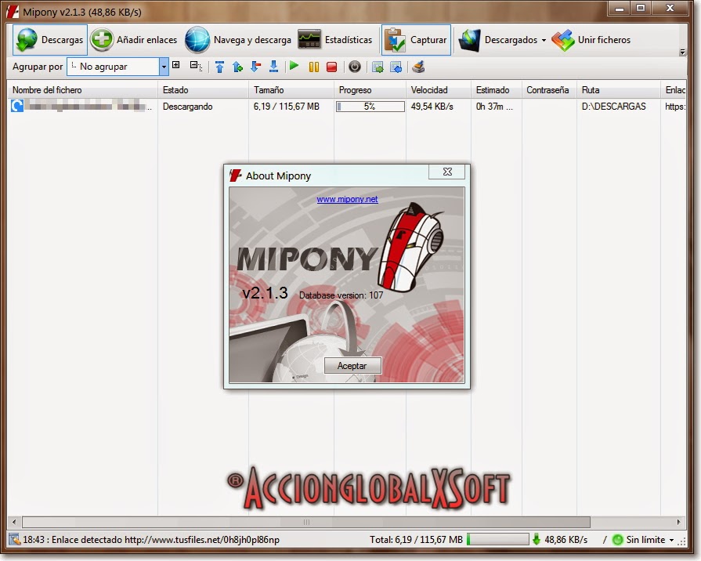Click the status bar log icon
This screenshot has height=561, width=701.
tap(14, 540)
